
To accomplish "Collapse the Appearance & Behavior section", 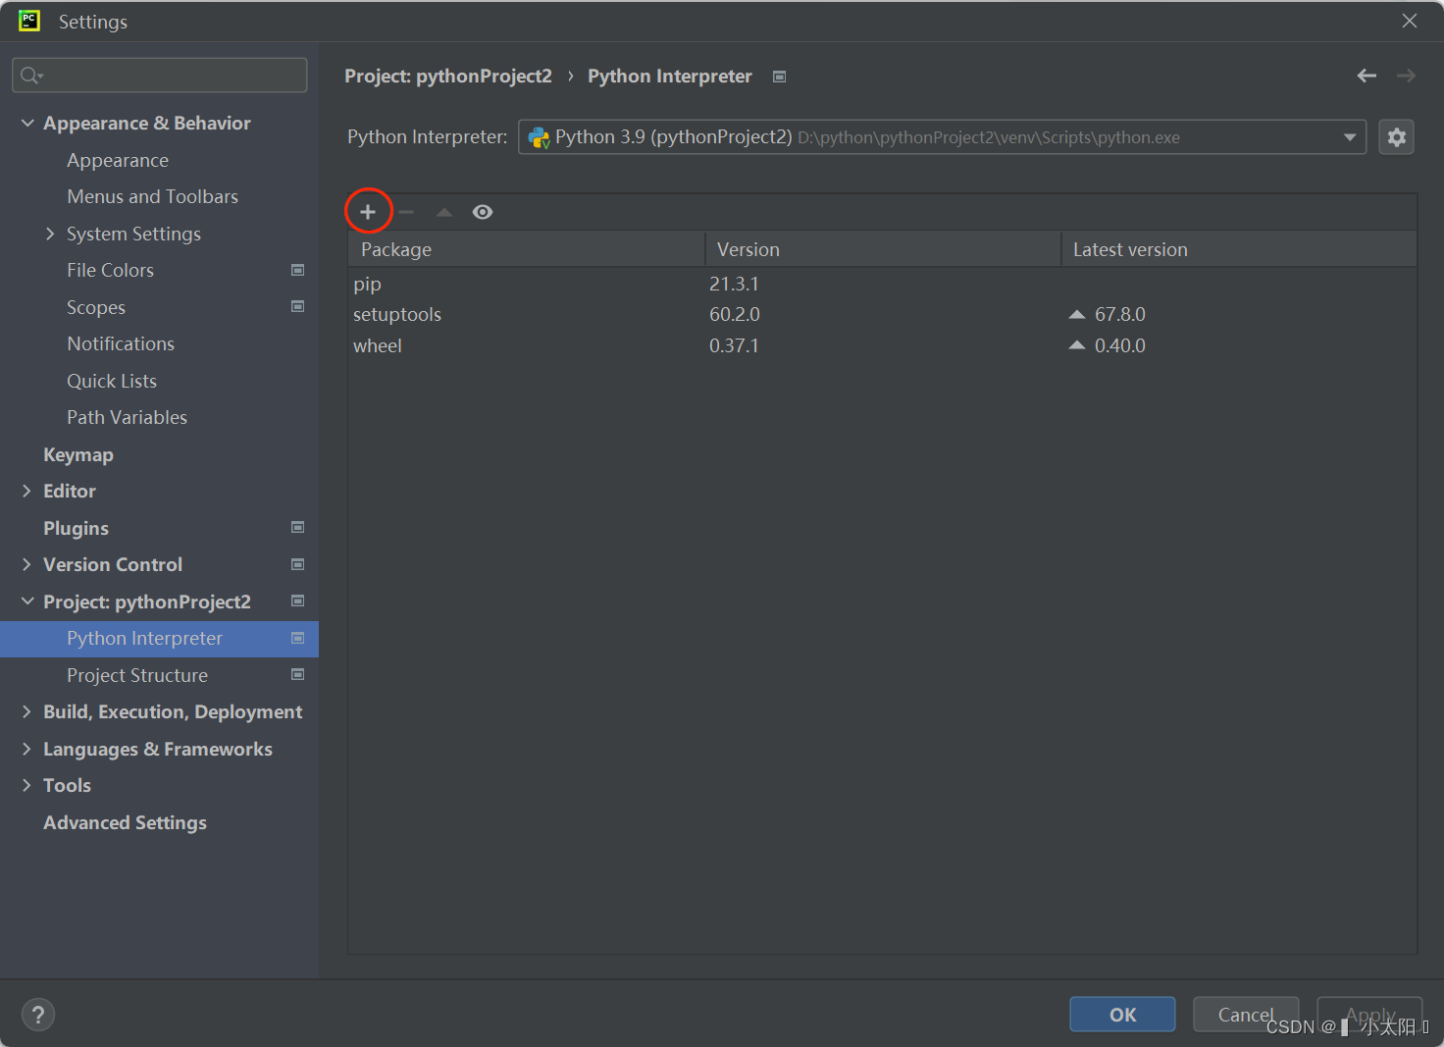I will pos(26,123).
